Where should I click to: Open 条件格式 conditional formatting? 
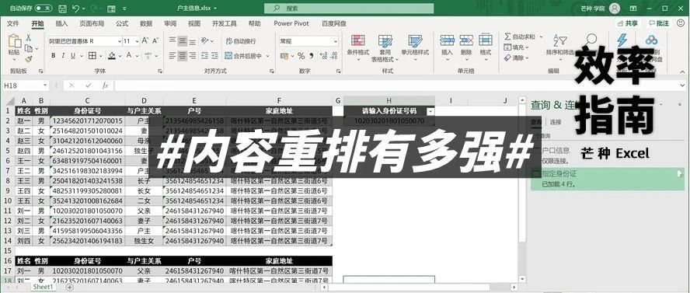[357, 47]
